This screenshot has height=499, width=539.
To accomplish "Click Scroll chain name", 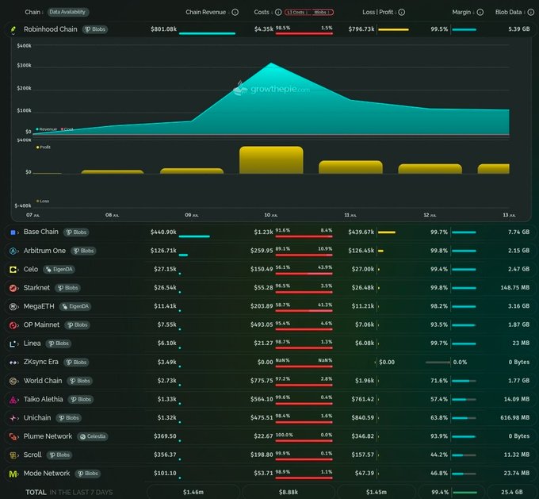I will (x=32, y=455).
